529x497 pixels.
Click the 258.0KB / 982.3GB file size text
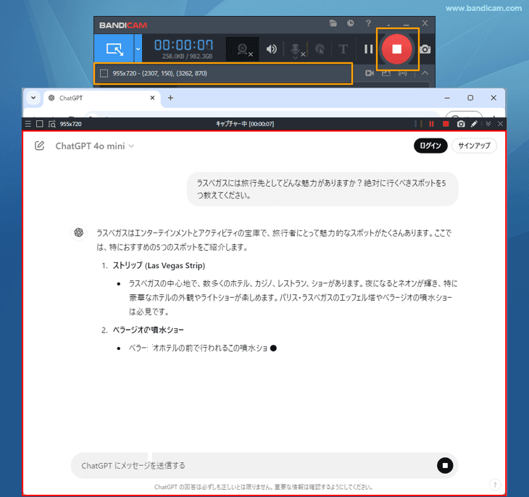(187, 57)
